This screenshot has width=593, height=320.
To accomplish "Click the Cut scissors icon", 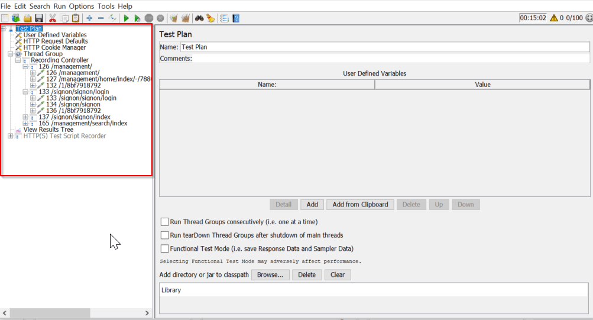I will [53, 18].
